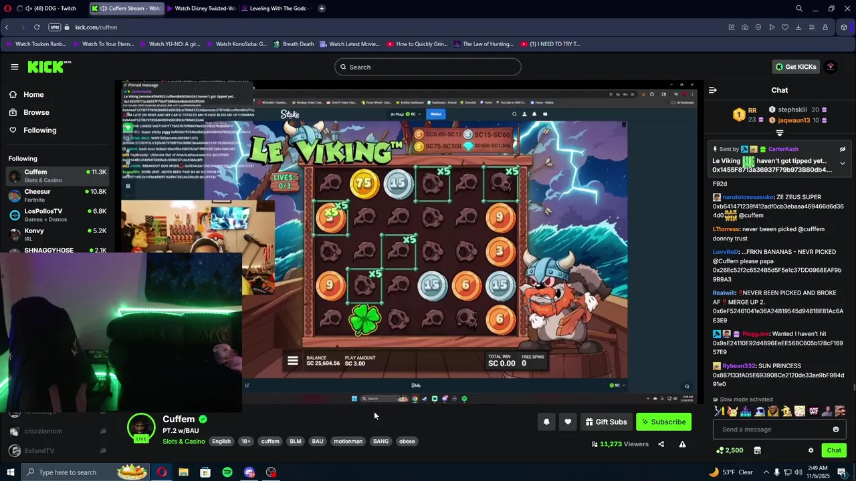Show hidden system tray icons chevron
The width and height of the screenshot is (856, 481).
(766, 472)
